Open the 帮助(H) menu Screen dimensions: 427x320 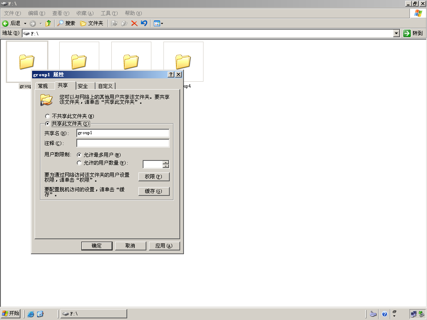coord(133,13)
